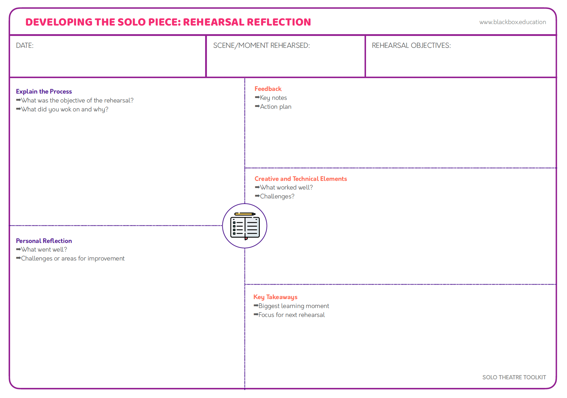This screenshot has width=567, height=398.
Task: Click the Key Takeaways heading
Action: tap(275, 297)
